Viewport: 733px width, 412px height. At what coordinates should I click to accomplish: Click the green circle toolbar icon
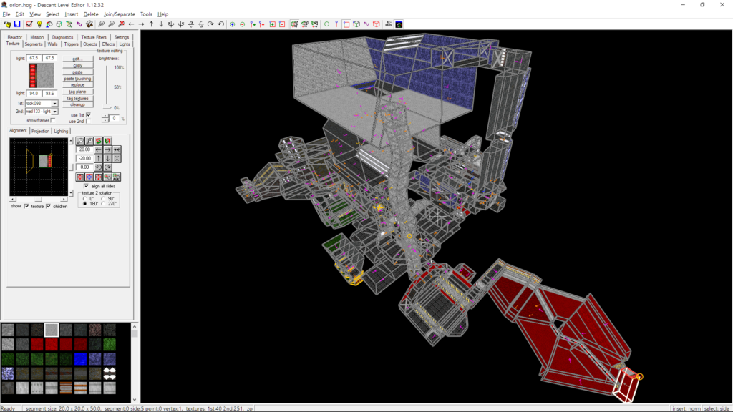327,24
